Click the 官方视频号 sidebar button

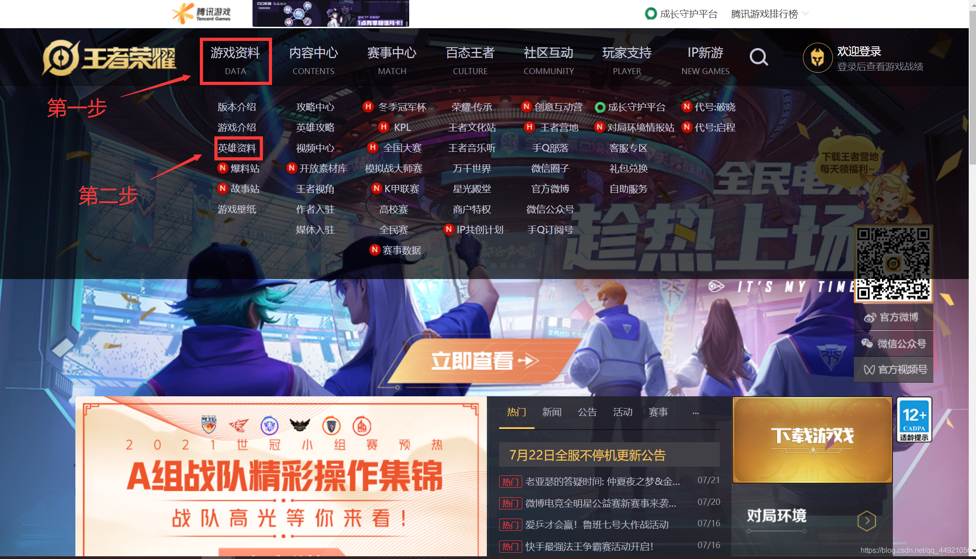893,369
